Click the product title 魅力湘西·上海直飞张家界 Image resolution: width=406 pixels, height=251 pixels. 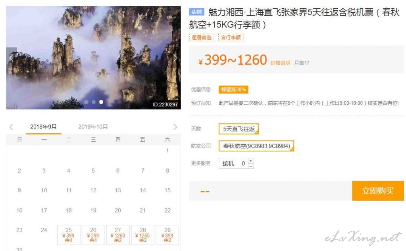click(294, 18)
